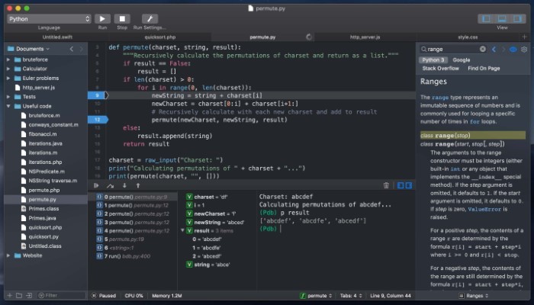Click the documentation search field
Image resolution: width=534 pixels, height=305 pixels.
pos(453,50)
